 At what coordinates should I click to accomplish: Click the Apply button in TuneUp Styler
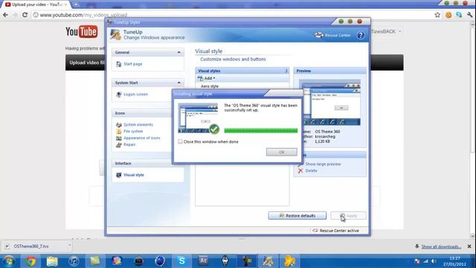(348, 215)
